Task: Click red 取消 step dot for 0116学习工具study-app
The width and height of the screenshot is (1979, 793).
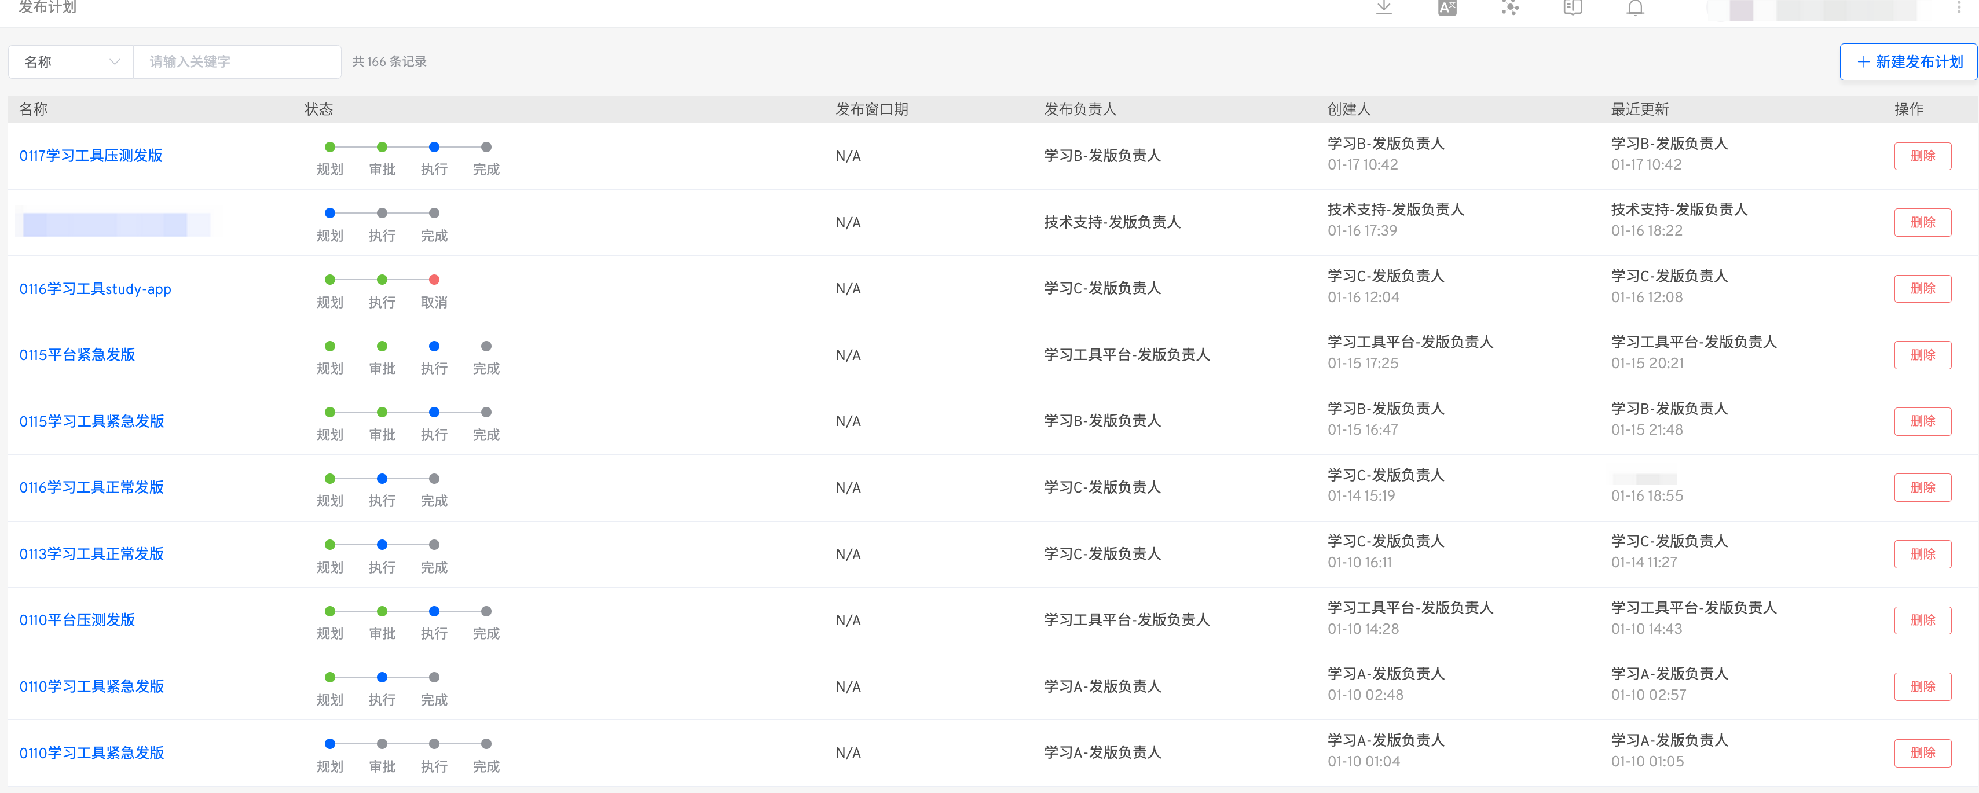Action: pyautogui.click(x=434, y=280)
